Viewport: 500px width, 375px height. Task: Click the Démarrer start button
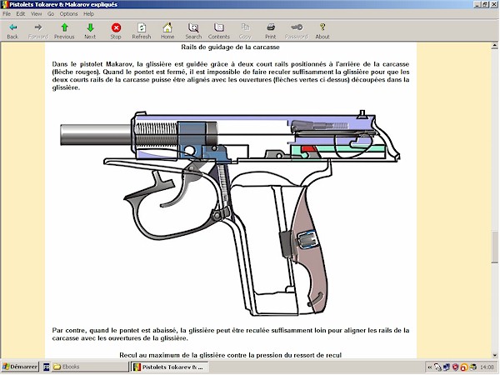coord(20,367)
